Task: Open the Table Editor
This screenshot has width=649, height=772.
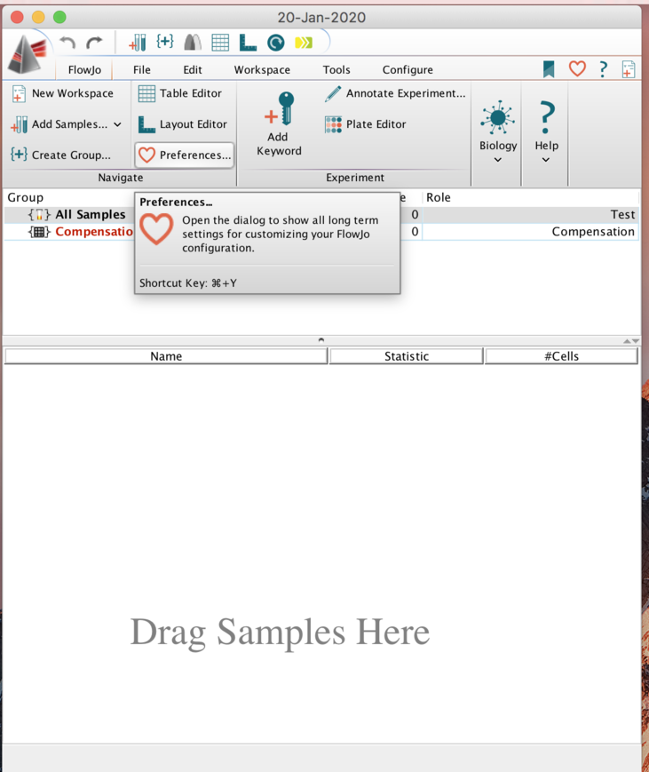Action: click(x=179, y=93)
